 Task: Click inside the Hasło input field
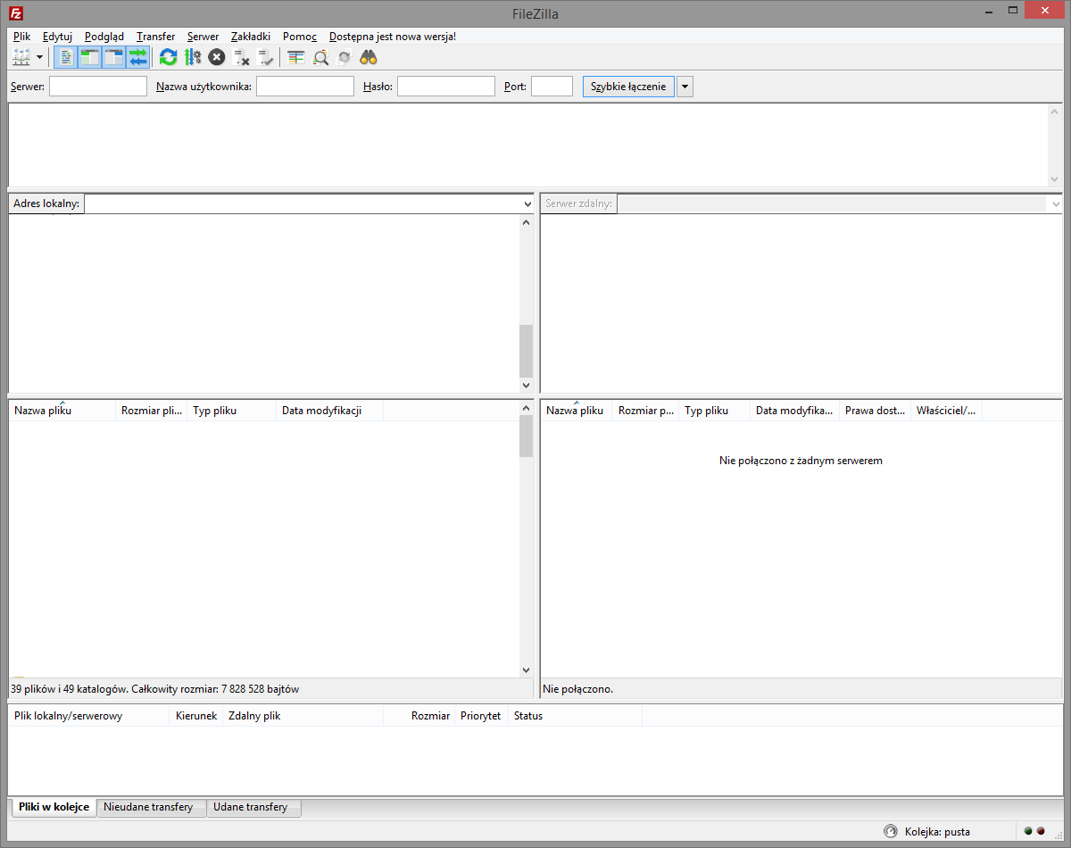pos(446,86)
